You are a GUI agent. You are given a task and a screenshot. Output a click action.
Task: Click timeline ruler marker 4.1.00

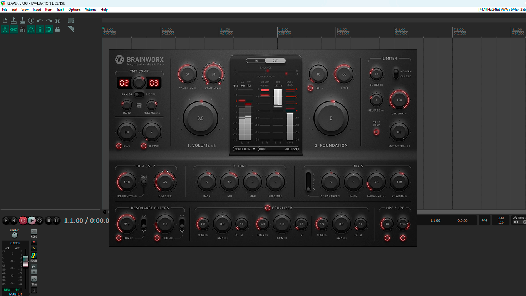point(283,29)
